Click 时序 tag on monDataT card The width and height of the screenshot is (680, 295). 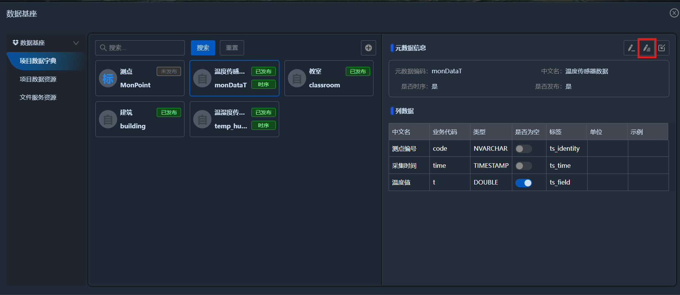(x=264, y=84)
